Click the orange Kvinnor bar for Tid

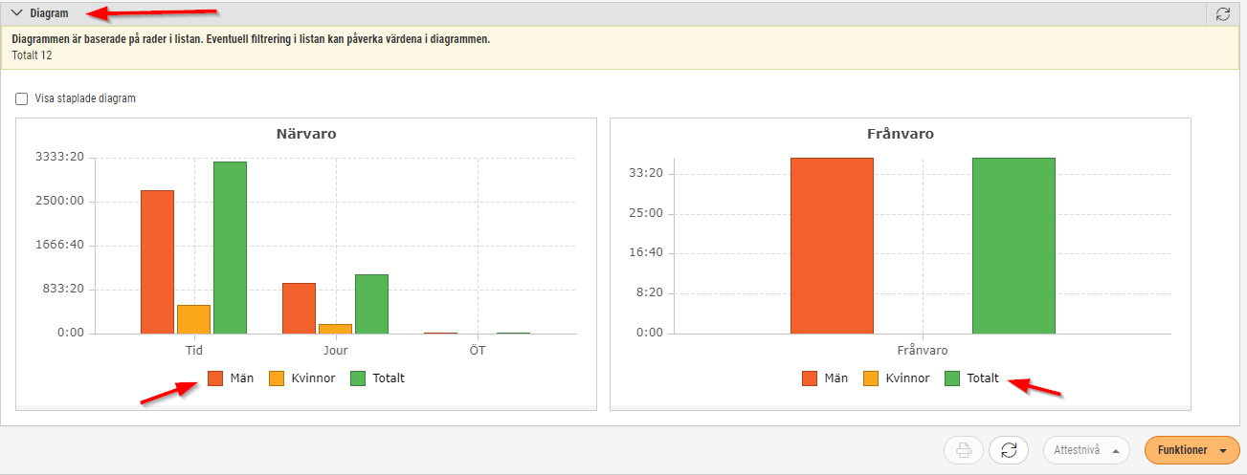[193, 319]
